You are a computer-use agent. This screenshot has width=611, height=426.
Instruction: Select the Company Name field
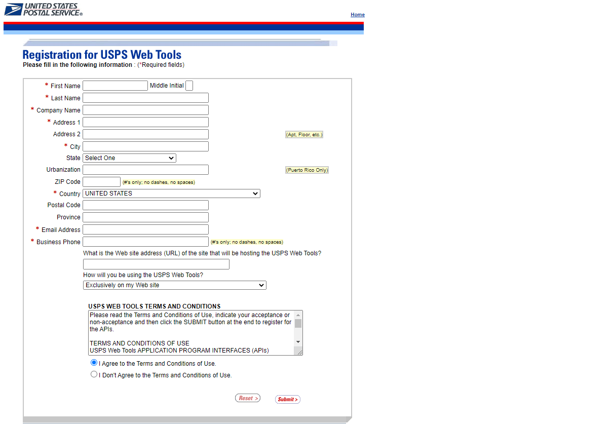pyautogui.click(x=145, y=109)
